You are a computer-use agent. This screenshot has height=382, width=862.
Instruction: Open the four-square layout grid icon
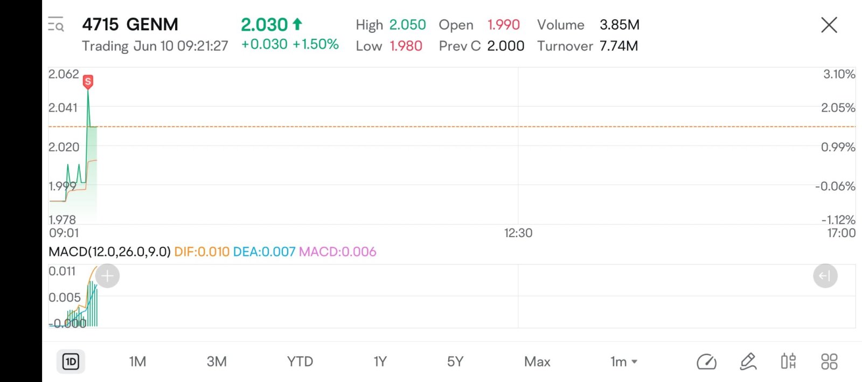(x=829, y=362)
